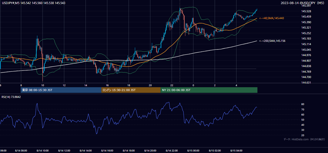Click the 144.976 price axis label
This screenshot has width=328, height=153.
[306, 55]
